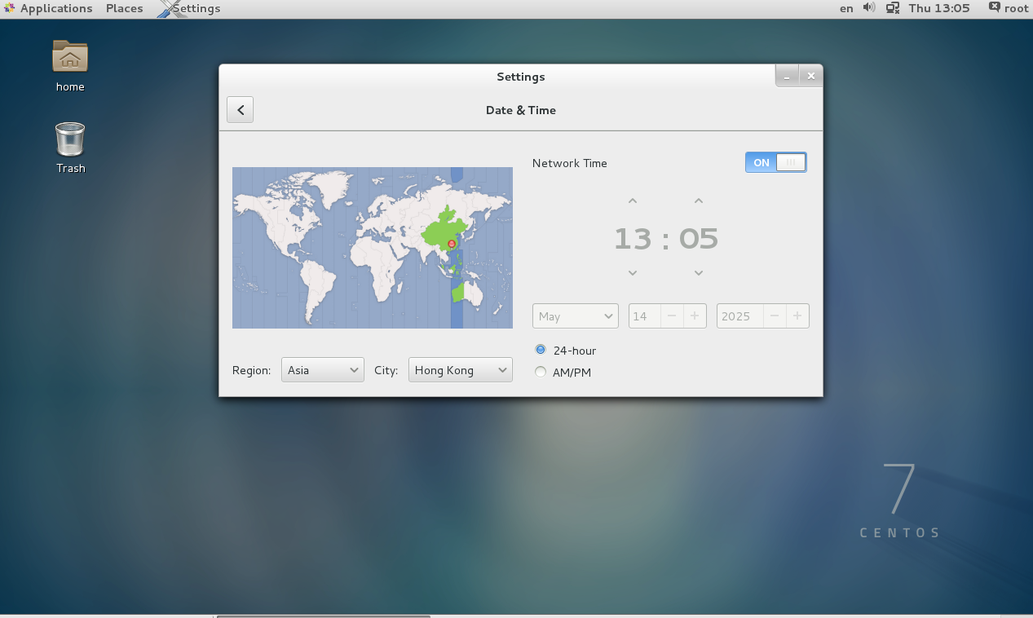Click the network status icon in the top bar
The image size is (1033, 618).
[892, 8]
